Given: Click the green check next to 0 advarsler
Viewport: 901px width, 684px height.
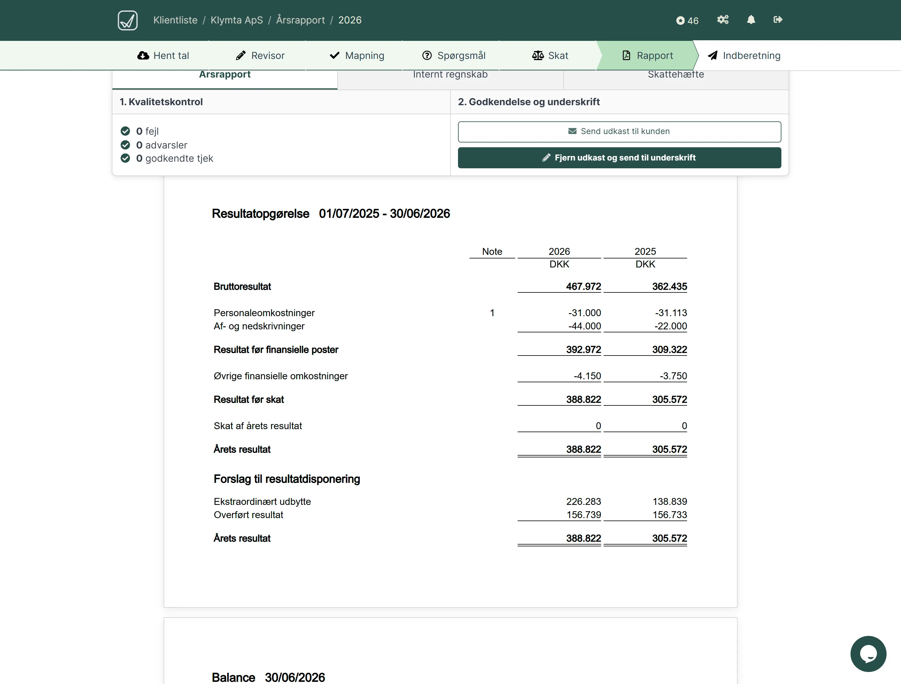Looking at the screenshot, I should (x=125, y=145).
